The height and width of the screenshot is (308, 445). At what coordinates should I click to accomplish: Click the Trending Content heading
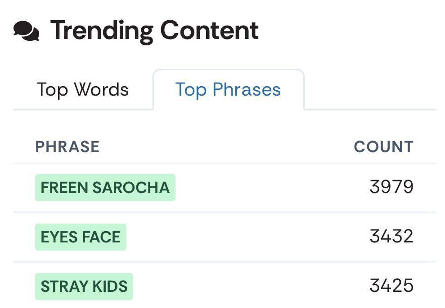tap(154, 31)
